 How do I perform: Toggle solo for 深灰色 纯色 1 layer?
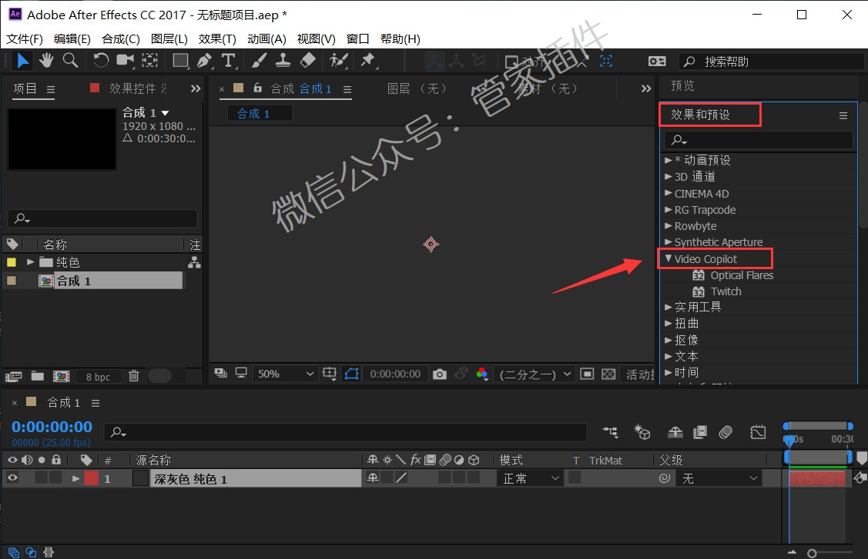point(42,477)
